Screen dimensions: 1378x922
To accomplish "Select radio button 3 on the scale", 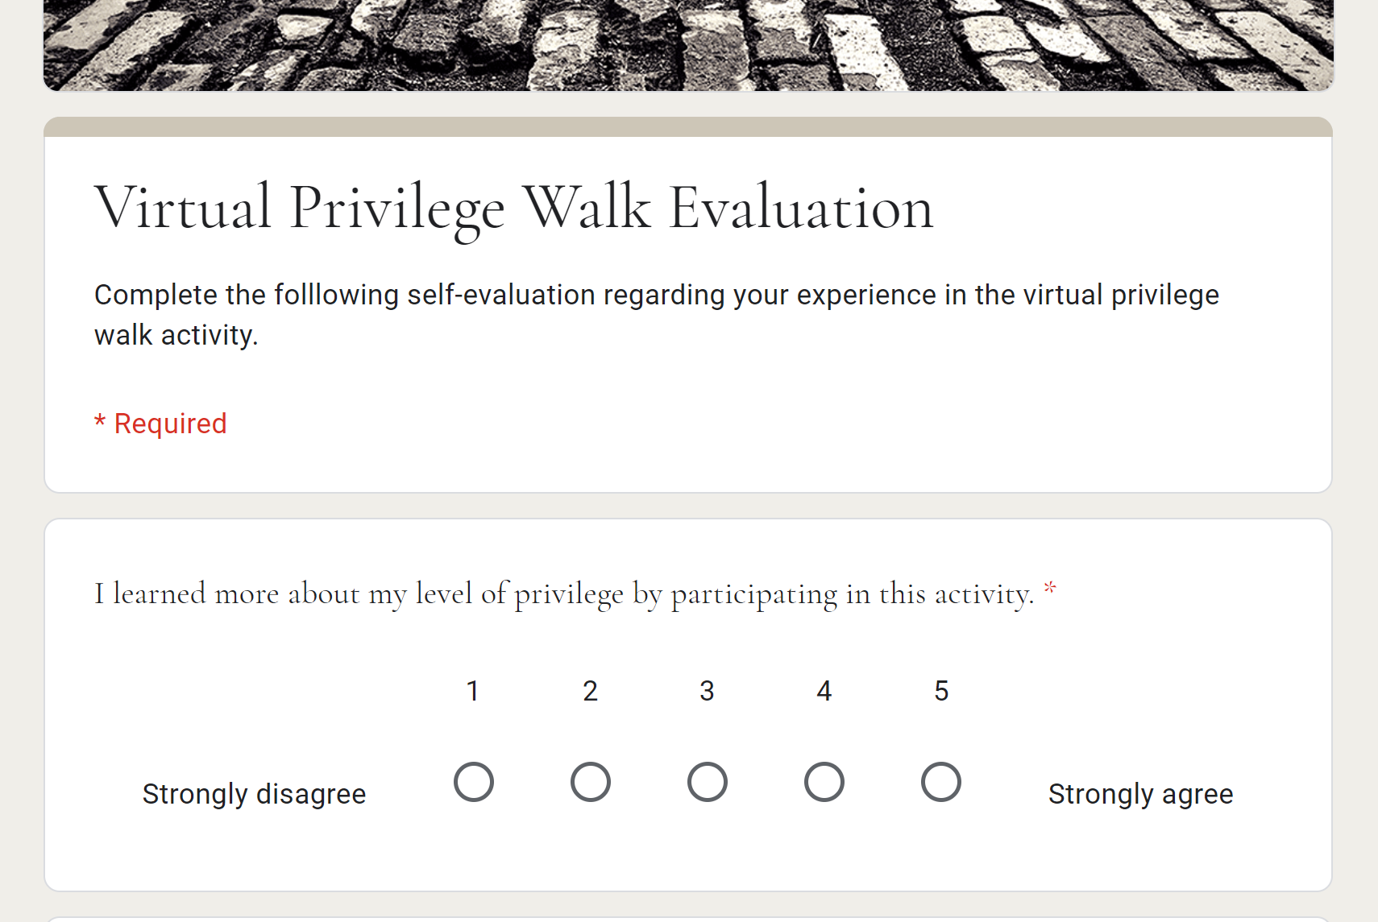I will (x=707, y=781).
